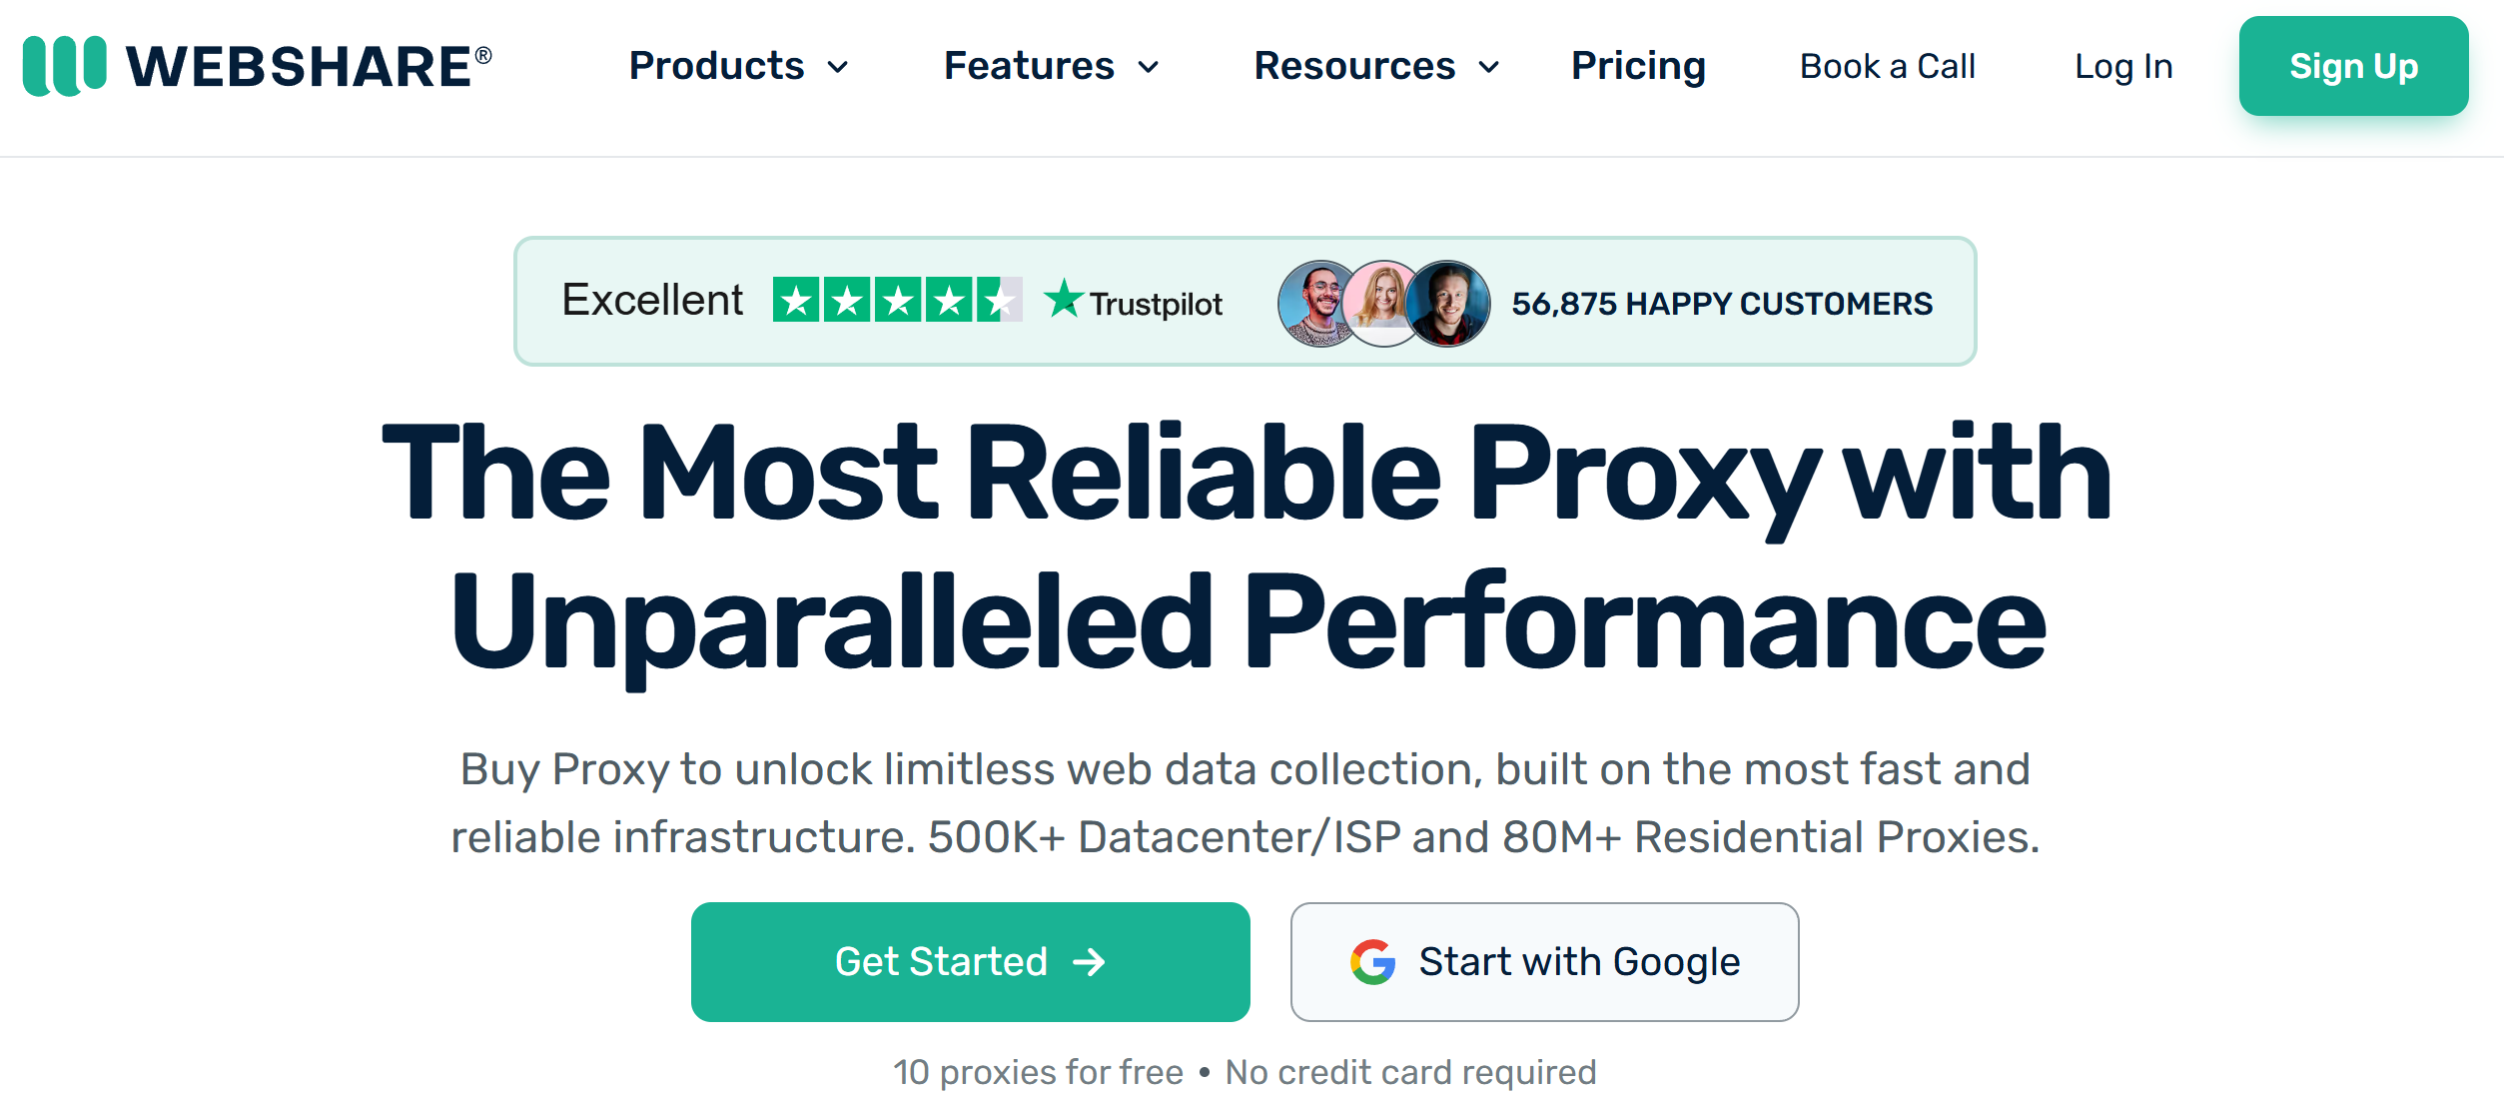The image size is (2504, 1100).
Task: Expand the Resources dropdown chevron
Action: [x=1489, y=67]
